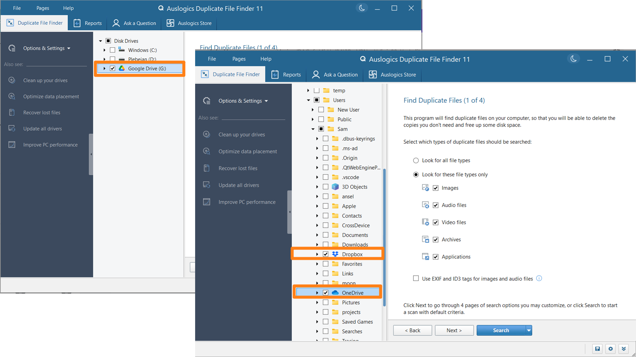Screen dimensions: 636x357
Task: Click the Next > button
Action: tap(454, 330)
